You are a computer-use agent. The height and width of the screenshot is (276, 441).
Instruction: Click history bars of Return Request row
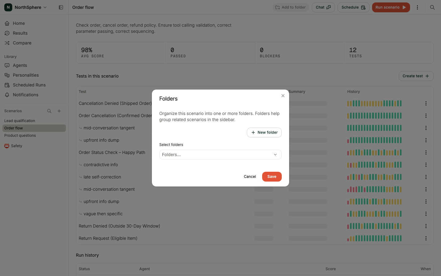point(374,238)
